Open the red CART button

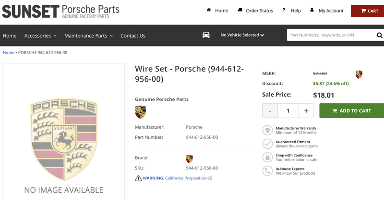click(367, 11)
